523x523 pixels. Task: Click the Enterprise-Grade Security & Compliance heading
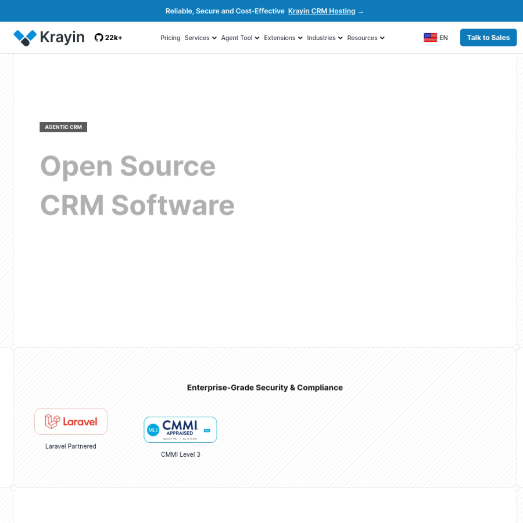(265, 388)
